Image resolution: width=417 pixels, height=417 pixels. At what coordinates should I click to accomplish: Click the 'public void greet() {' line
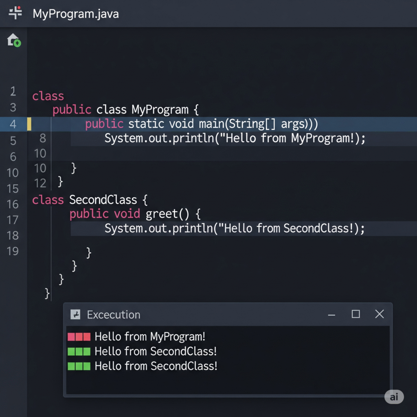(135, 214)
